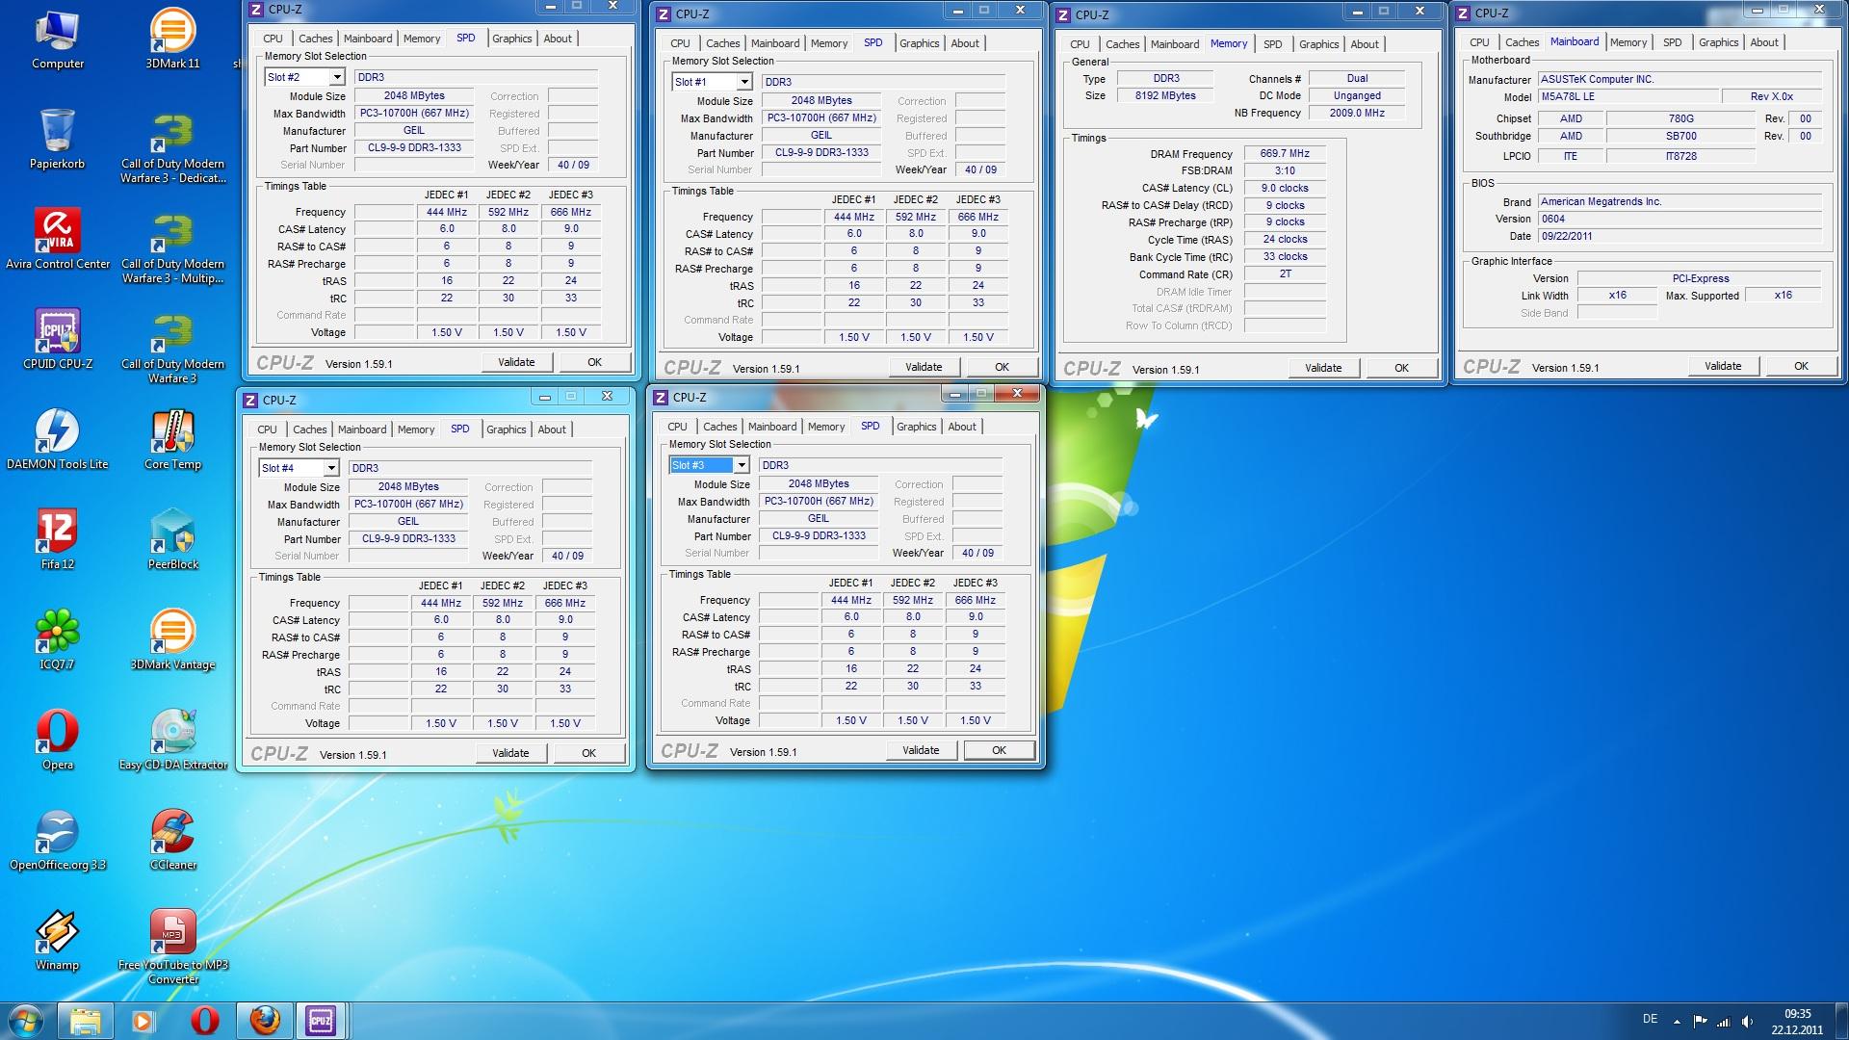Screen dimensions: 1849x1040
Task: Click the DE language indicator in taskbar
Action: 1650,1019
